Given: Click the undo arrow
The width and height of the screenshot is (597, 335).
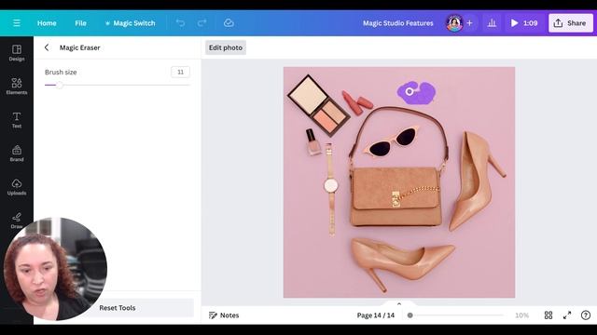Looking at the screenshot, I should click(180, 23).
